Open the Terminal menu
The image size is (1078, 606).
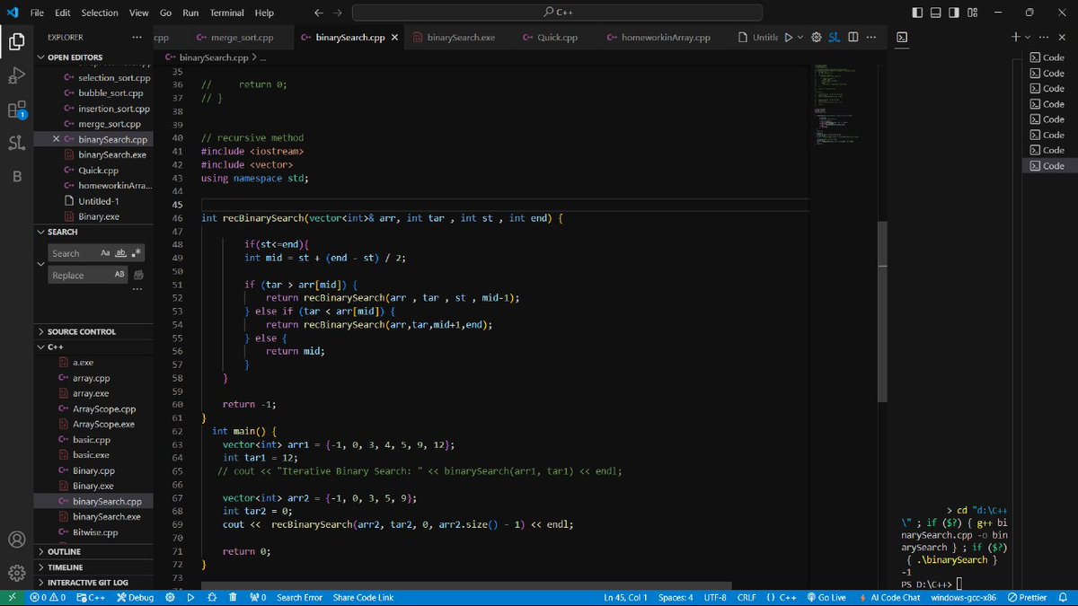tap(226, 13)
